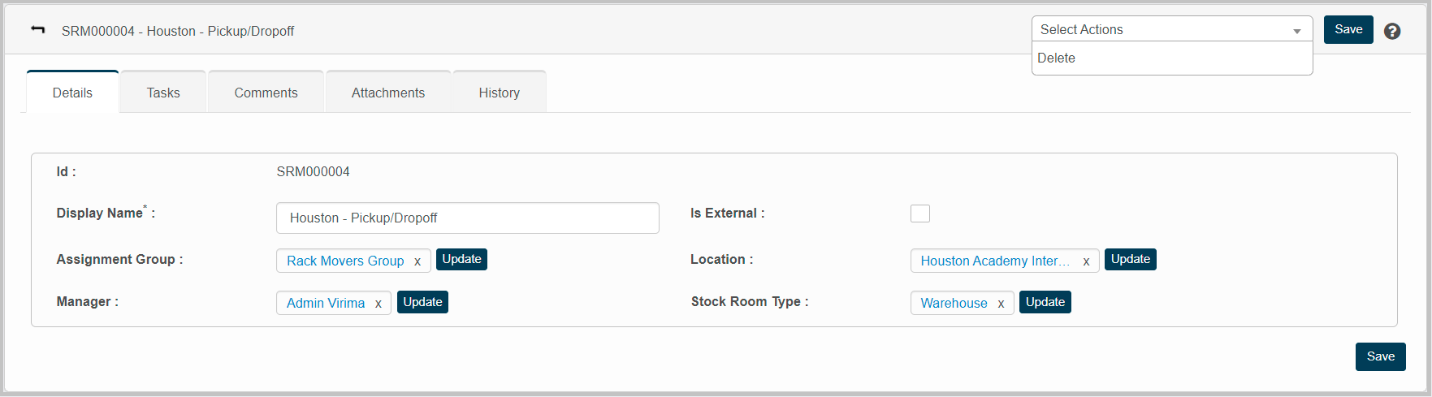The height and width of the screenshot is (397, 1432).
Task: Update the Manager field
Action: click(x=422, y=302)
